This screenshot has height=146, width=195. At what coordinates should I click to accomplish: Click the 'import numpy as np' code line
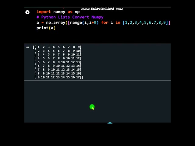[58, 12]
